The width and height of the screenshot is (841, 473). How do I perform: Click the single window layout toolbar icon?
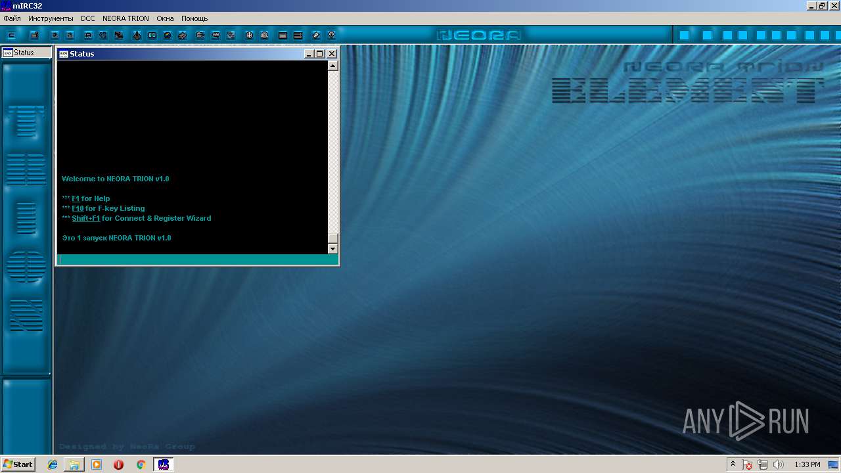[283, 35]
